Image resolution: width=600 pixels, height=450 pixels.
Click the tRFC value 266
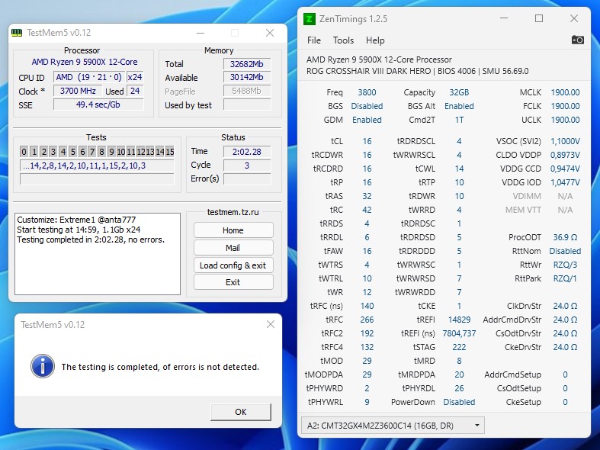(367, 320)
